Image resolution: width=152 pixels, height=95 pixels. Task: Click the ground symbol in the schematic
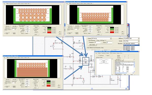72,85
